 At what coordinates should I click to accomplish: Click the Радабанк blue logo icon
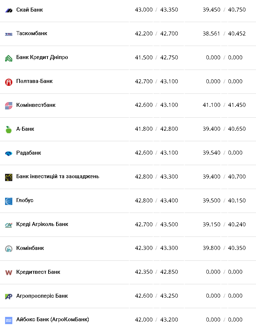9,153
